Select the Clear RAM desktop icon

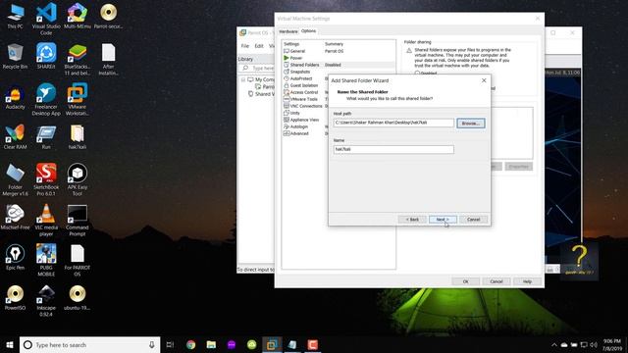point(16,137)
